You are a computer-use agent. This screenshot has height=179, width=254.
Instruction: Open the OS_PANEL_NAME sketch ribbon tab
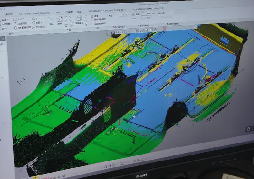coord(35,13)
